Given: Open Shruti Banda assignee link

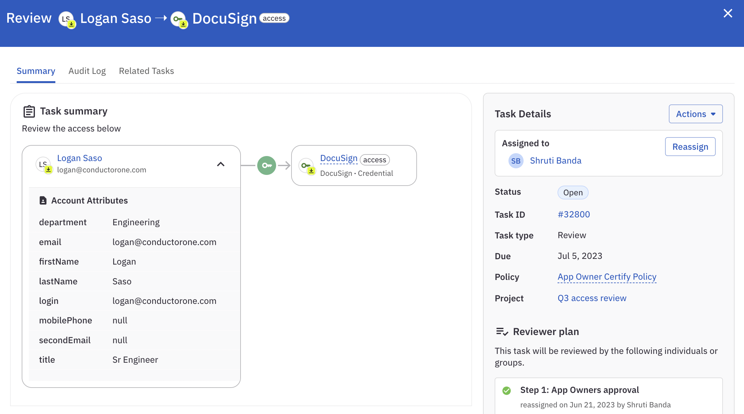Looking at the screenshot, I should point(556,161).
